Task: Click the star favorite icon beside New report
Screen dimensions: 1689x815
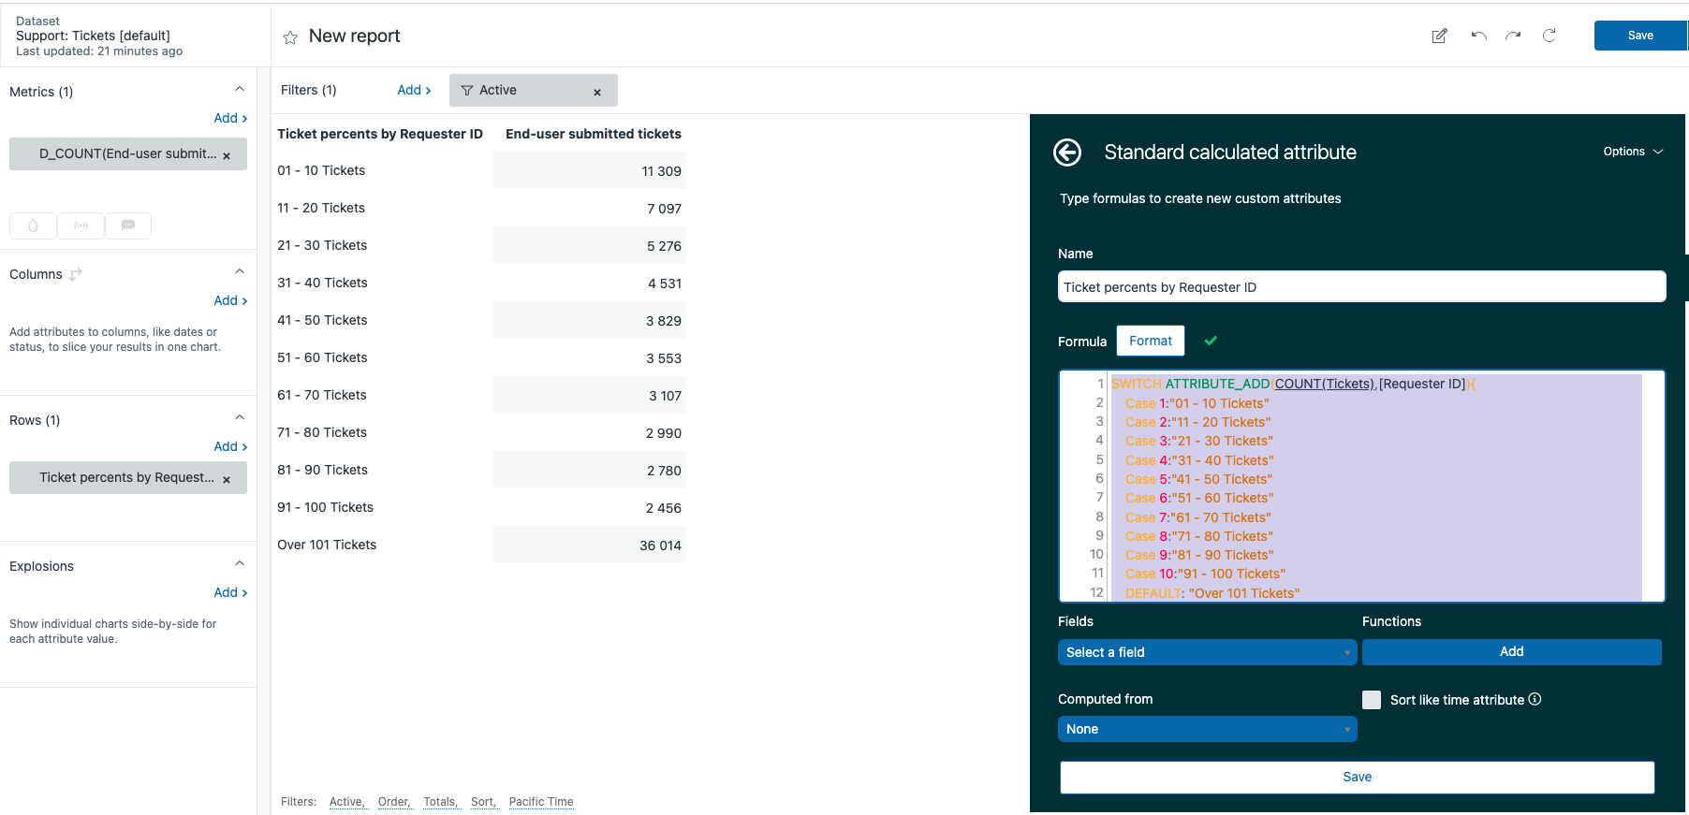Action: point(290,37)
